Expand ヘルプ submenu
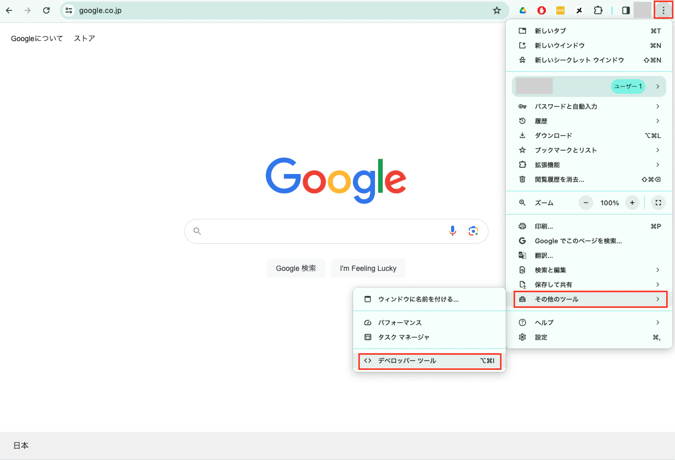 tap(590, 322)
